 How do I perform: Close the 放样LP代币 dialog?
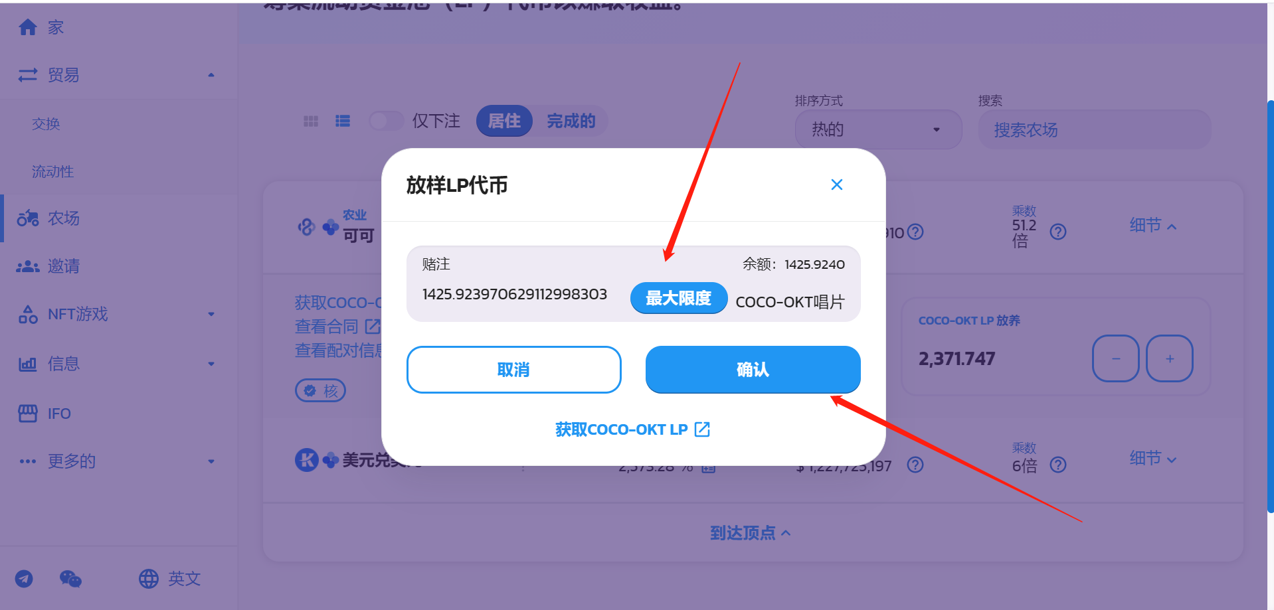[x=837, y=185]
